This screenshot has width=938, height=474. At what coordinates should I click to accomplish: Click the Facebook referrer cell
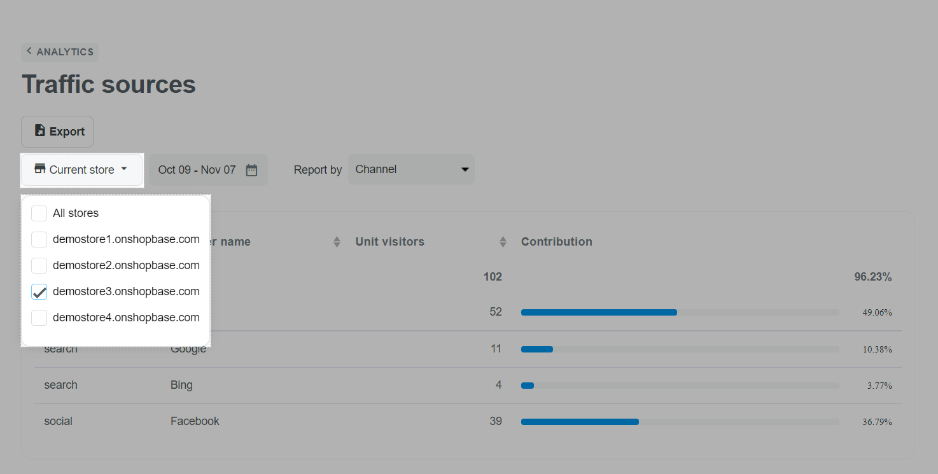(195, 421)
